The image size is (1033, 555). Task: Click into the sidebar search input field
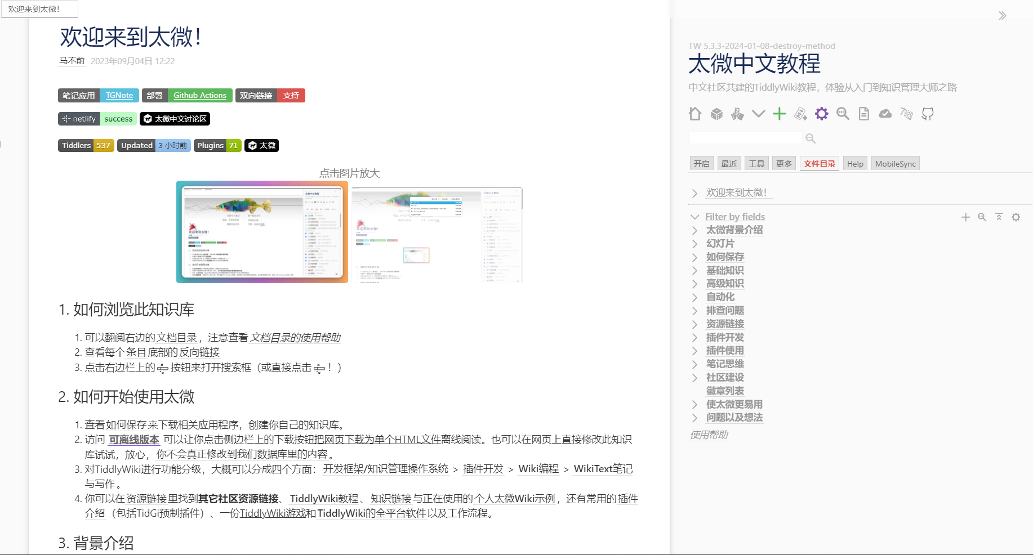tap(745, 138)
